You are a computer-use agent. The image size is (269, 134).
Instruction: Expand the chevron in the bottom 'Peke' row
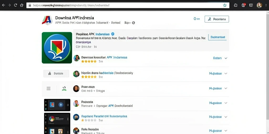pyautogui.click(x=226, y=131)
